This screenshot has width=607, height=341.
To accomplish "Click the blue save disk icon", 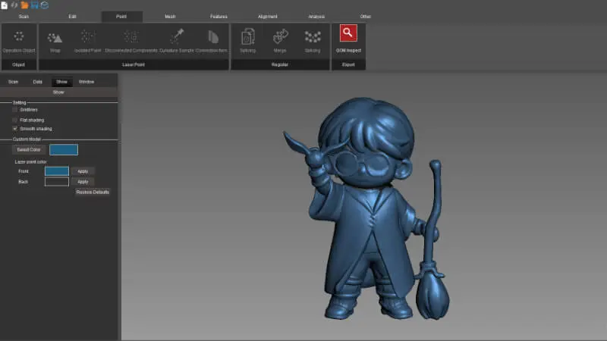I will coord(34,5).
